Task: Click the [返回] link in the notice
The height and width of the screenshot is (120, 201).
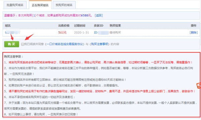Action: pos(98,15)
